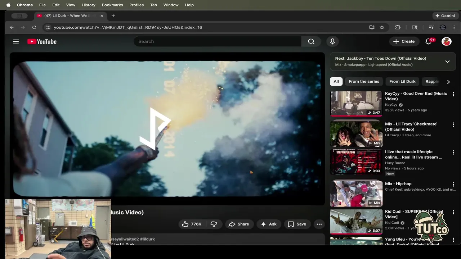Open Kid Cudi SUPERBOY thumbnail
Viewport: 461px width, 259px height.
[x=356, y=221]
